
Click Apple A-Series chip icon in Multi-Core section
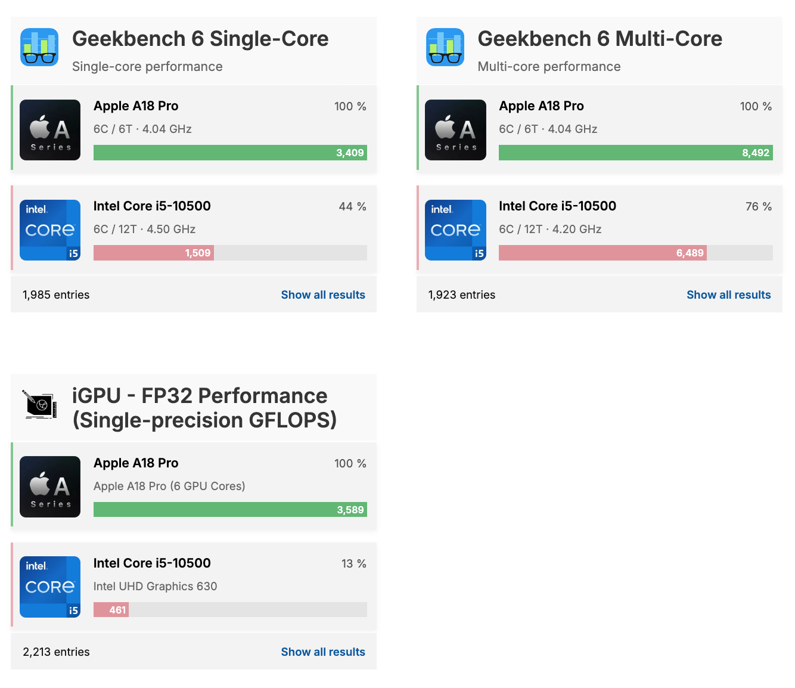(x=455, y=130)
